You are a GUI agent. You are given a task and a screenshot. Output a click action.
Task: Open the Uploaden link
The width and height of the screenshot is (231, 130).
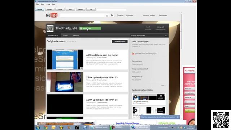click(x=130, y=15)
